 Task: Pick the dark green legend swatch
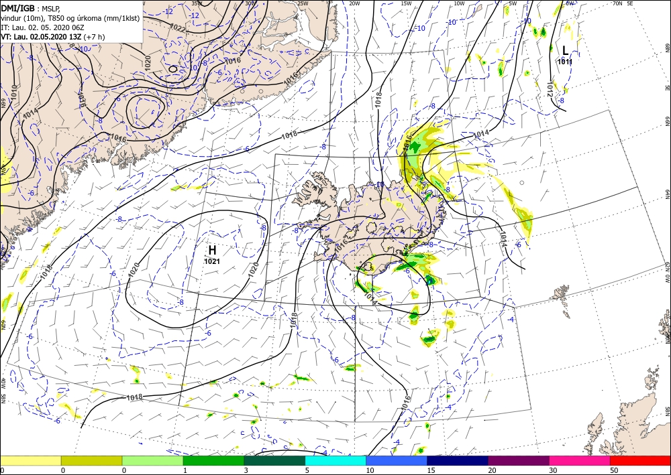click(x=274, y=460)
